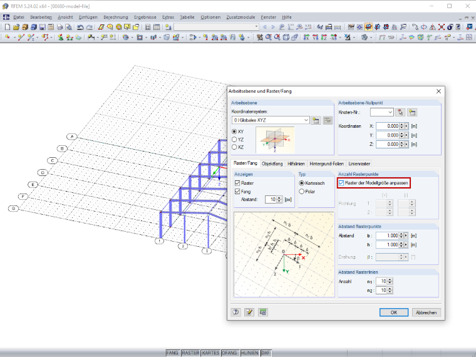Screen dimensions: 476x357
Task: Confirm dialog with OK button
Action: 394,313
